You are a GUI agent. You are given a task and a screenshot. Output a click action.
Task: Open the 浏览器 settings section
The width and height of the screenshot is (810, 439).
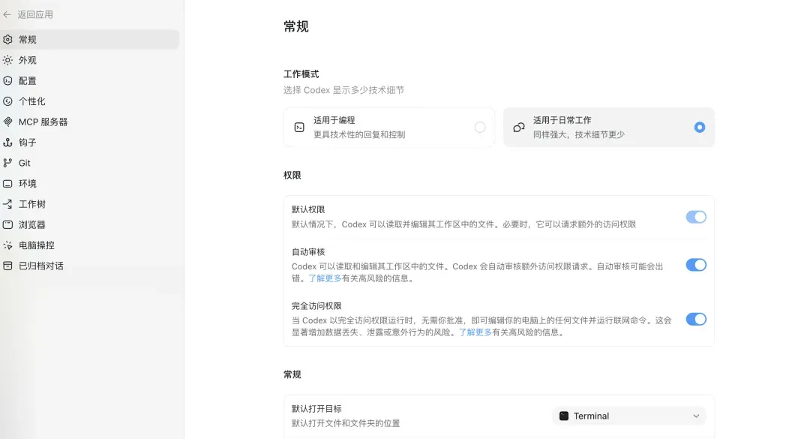[90, 224]
